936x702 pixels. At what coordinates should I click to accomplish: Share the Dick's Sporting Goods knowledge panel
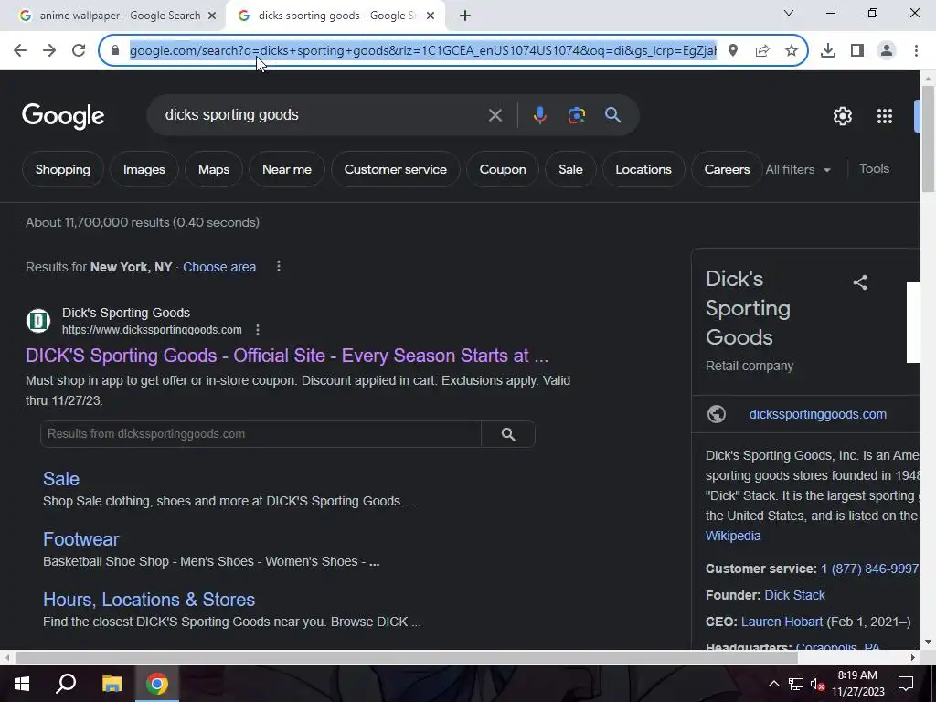click(859, 282)
